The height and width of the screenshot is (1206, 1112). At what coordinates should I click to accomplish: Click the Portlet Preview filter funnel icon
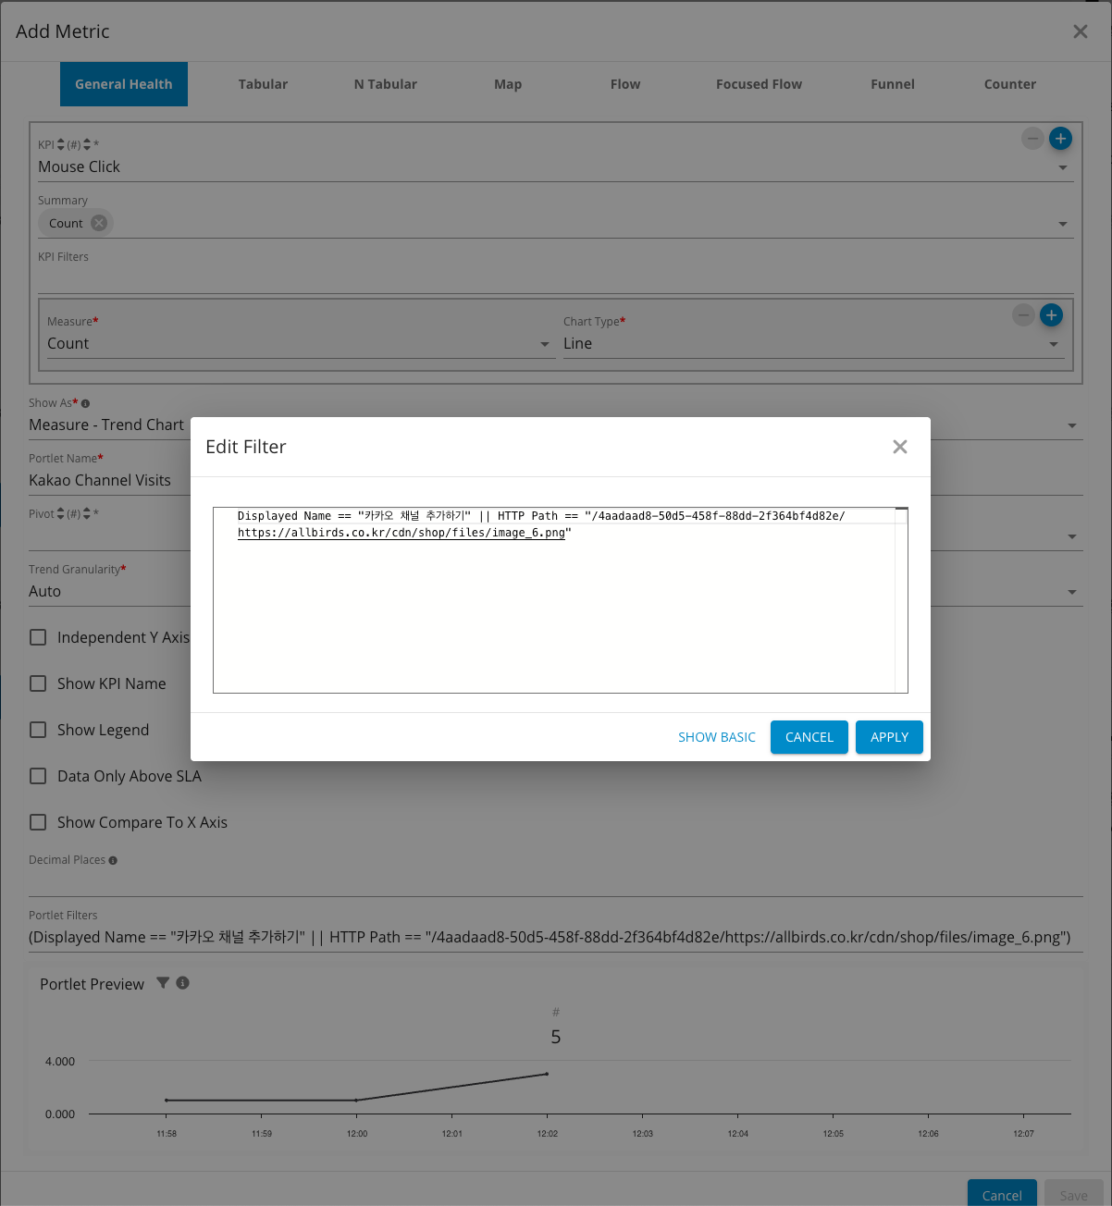pos(163,983)
